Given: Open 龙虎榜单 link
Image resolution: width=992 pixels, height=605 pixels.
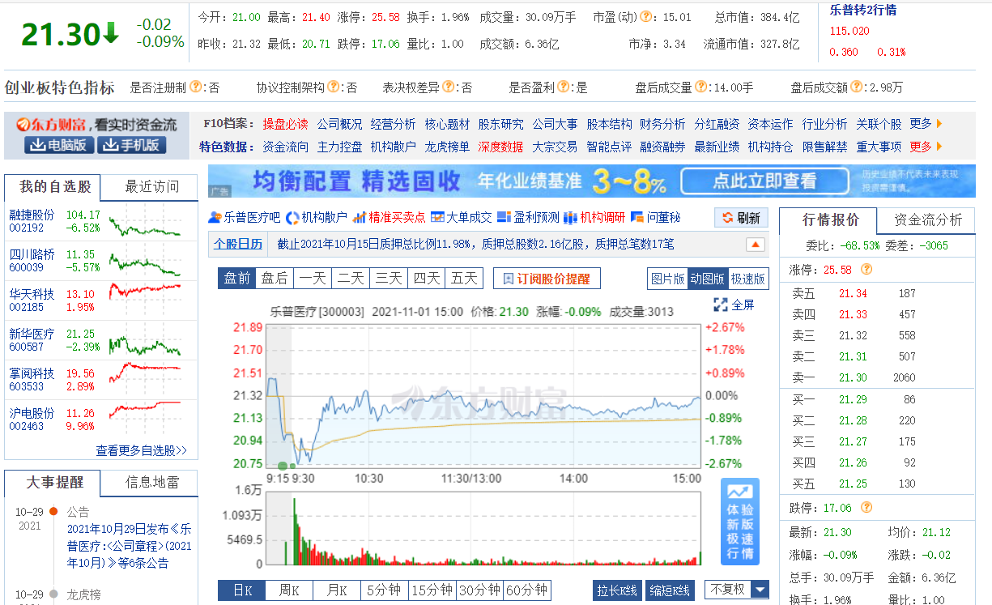Looking at the screenshot, I should tap(447, 147).
